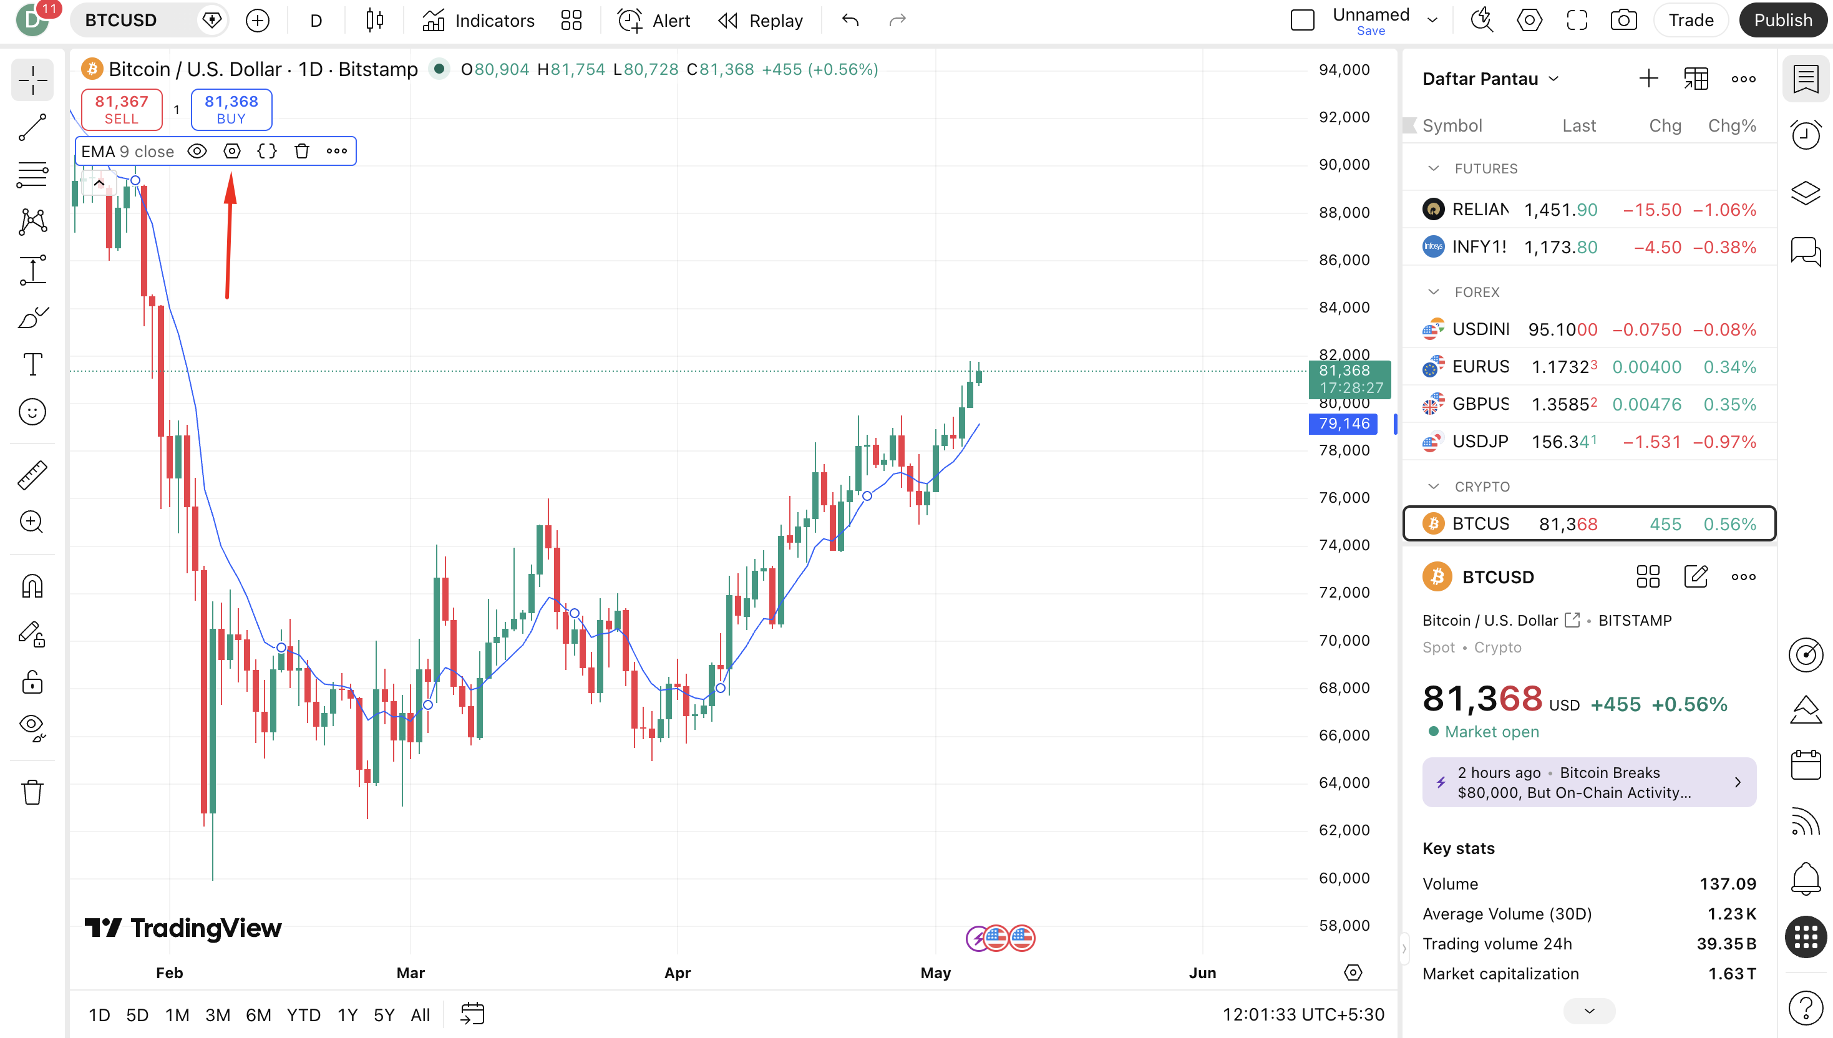Select the forecasting and measurement tool

[x=32, y=270]
